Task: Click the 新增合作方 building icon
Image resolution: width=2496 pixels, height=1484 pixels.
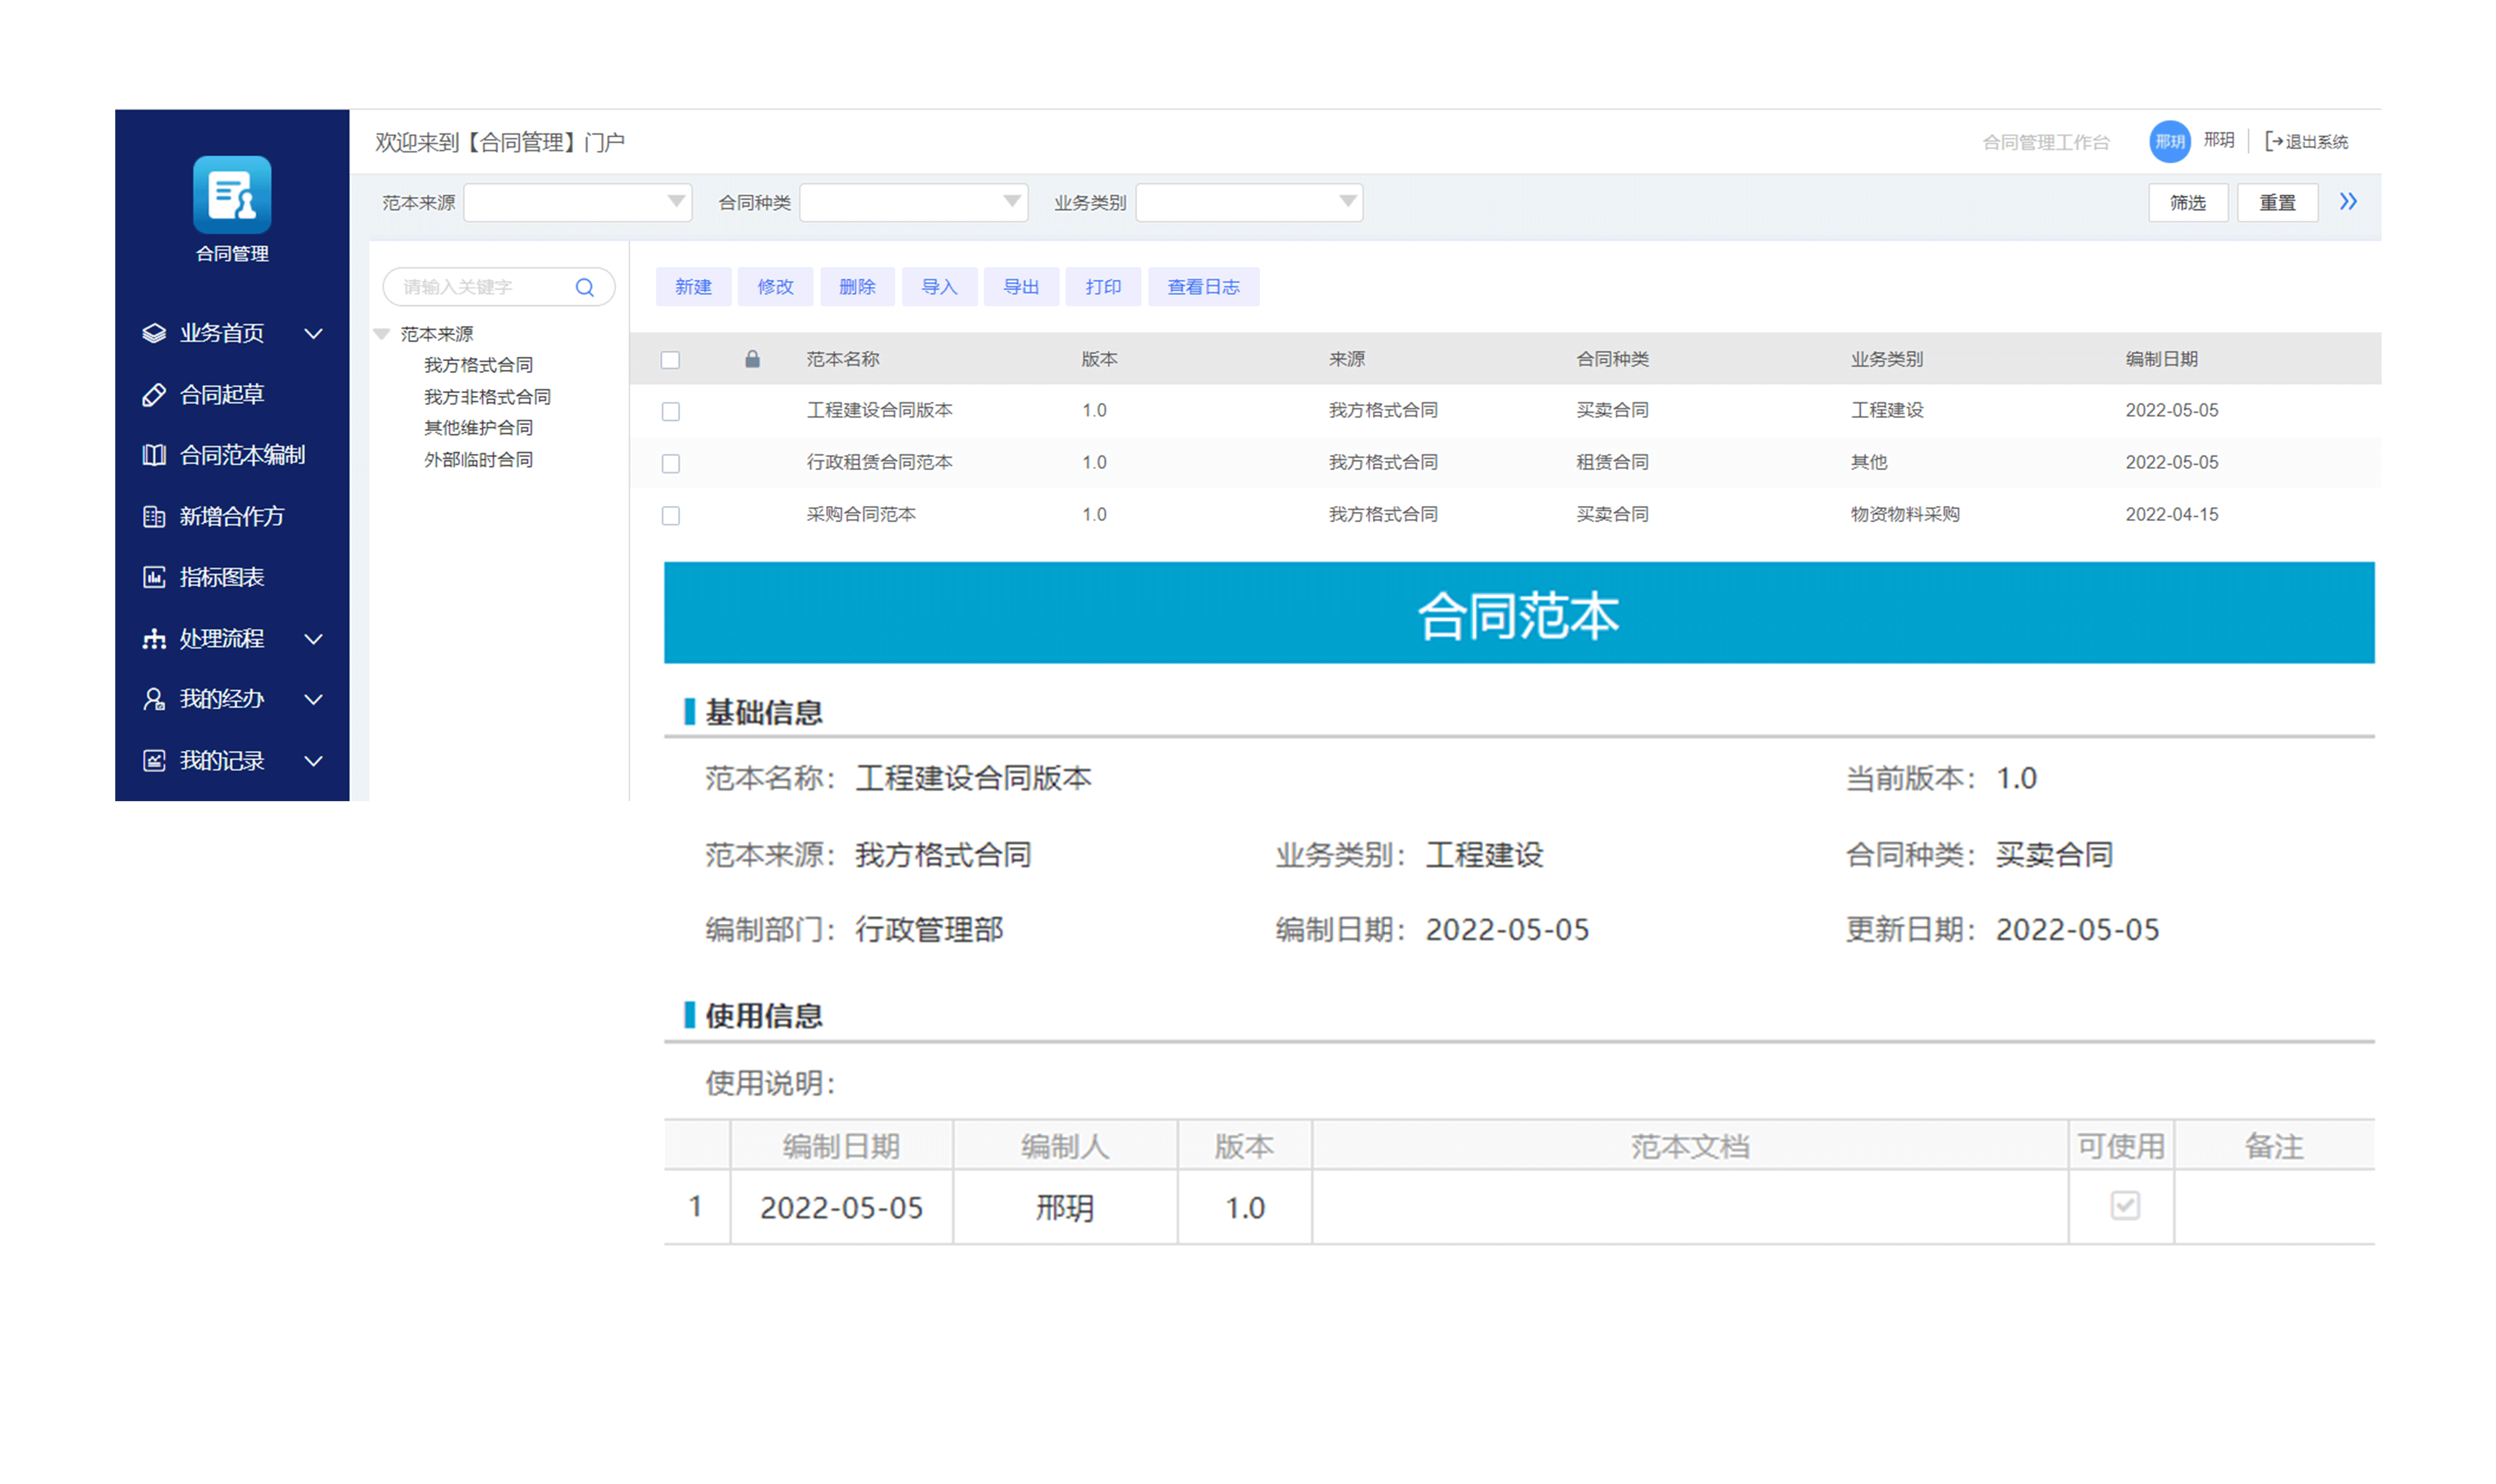Action: pos(154,517)
